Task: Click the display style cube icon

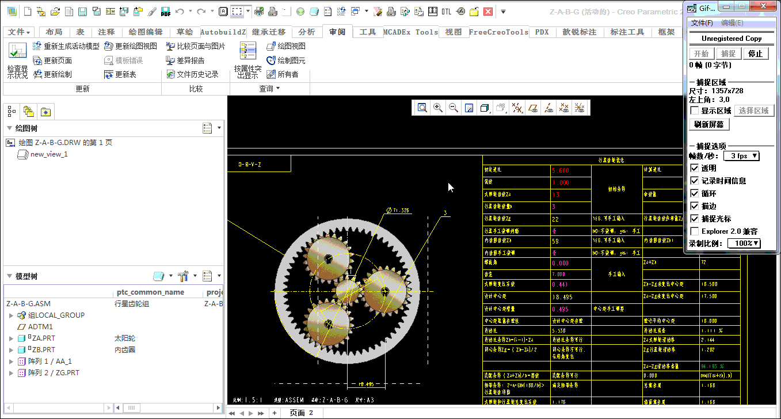Action: 485,108
